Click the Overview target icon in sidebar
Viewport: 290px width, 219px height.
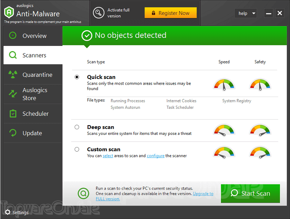pyautogui.click(x=13, y=35)
